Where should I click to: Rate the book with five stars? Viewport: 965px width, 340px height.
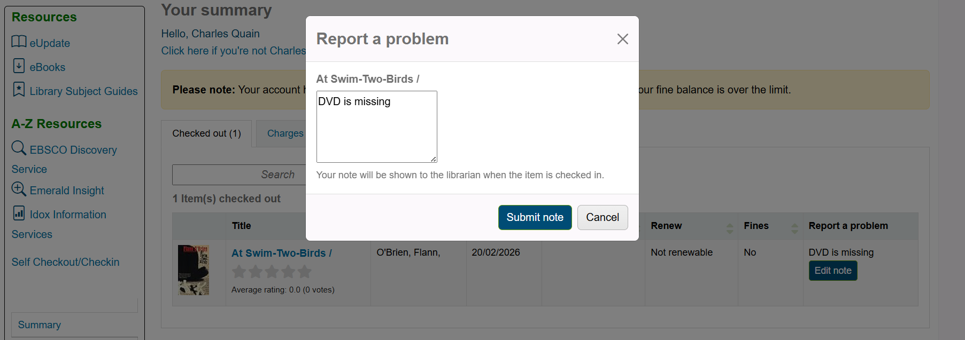305,272
